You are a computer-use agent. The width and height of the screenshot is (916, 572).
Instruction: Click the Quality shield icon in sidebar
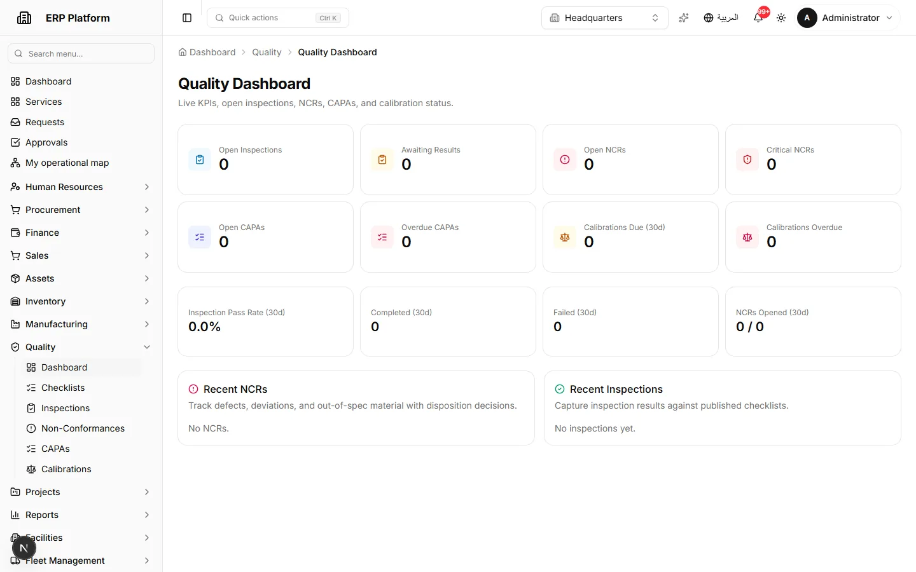(15, 347)
